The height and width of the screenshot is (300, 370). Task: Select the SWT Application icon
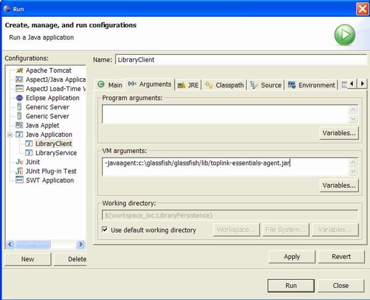click(x=20, y=180)
